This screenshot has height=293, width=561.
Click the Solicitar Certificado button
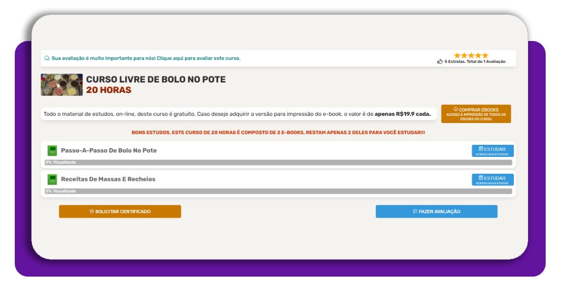click(x=120, y=211)
